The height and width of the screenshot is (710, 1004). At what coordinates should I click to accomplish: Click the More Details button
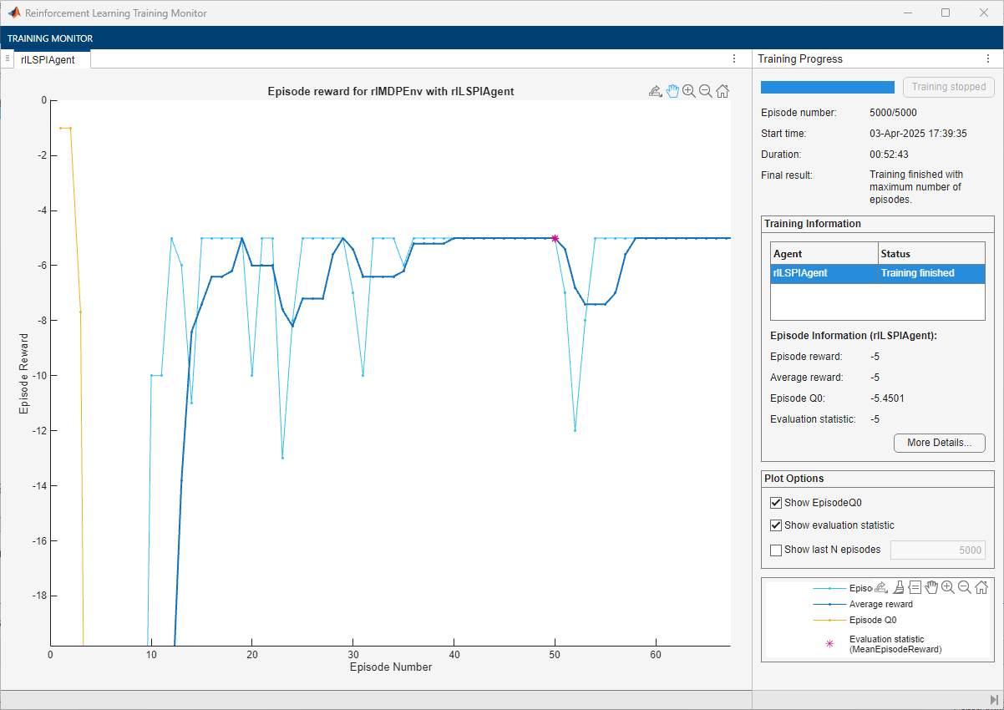pos(939,443)
